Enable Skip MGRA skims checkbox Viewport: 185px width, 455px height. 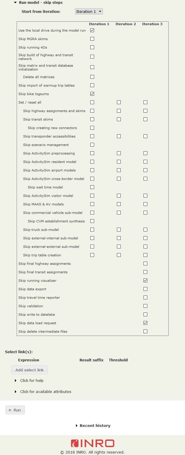pos(92,39)
